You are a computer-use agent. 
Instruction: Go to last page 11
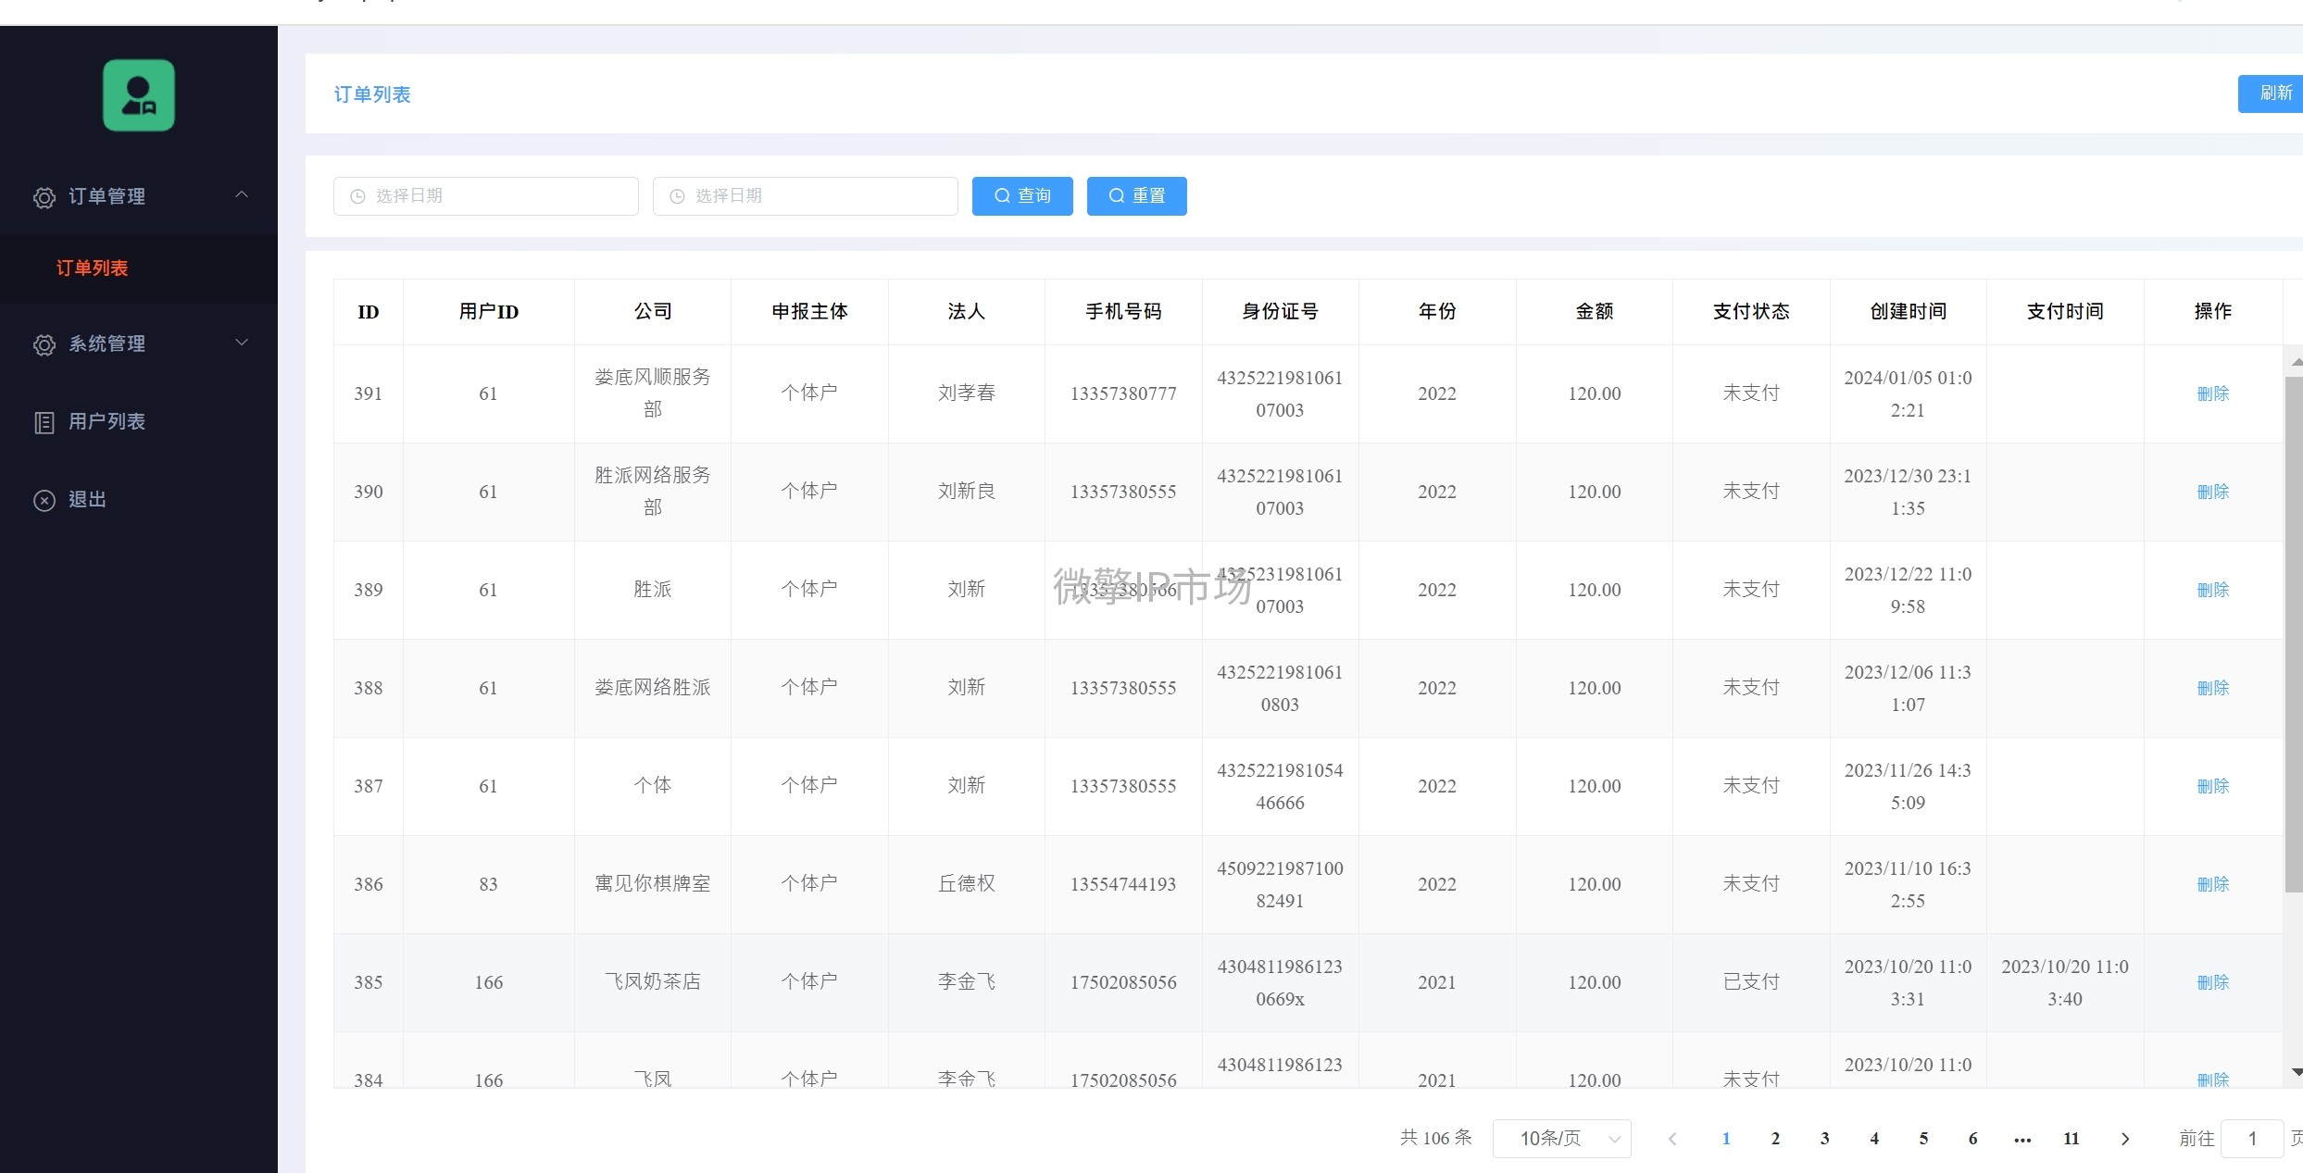pyautogui.click(x=2071, y=1139)
